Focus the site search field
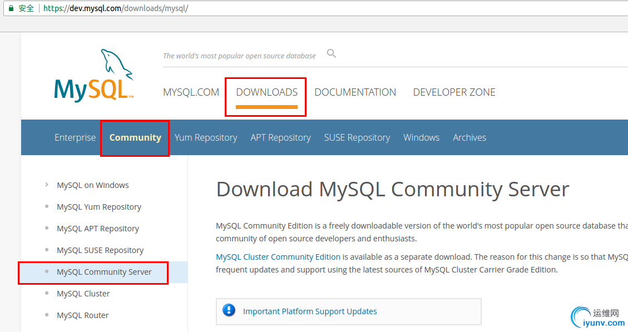This screenshot has width=628, height=332. (x=240, y=56)
